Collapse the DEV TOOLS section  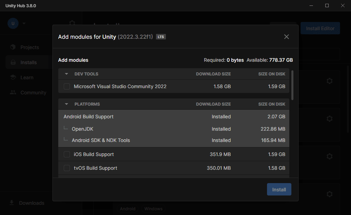pyautogui.click(x=66, y=74)
